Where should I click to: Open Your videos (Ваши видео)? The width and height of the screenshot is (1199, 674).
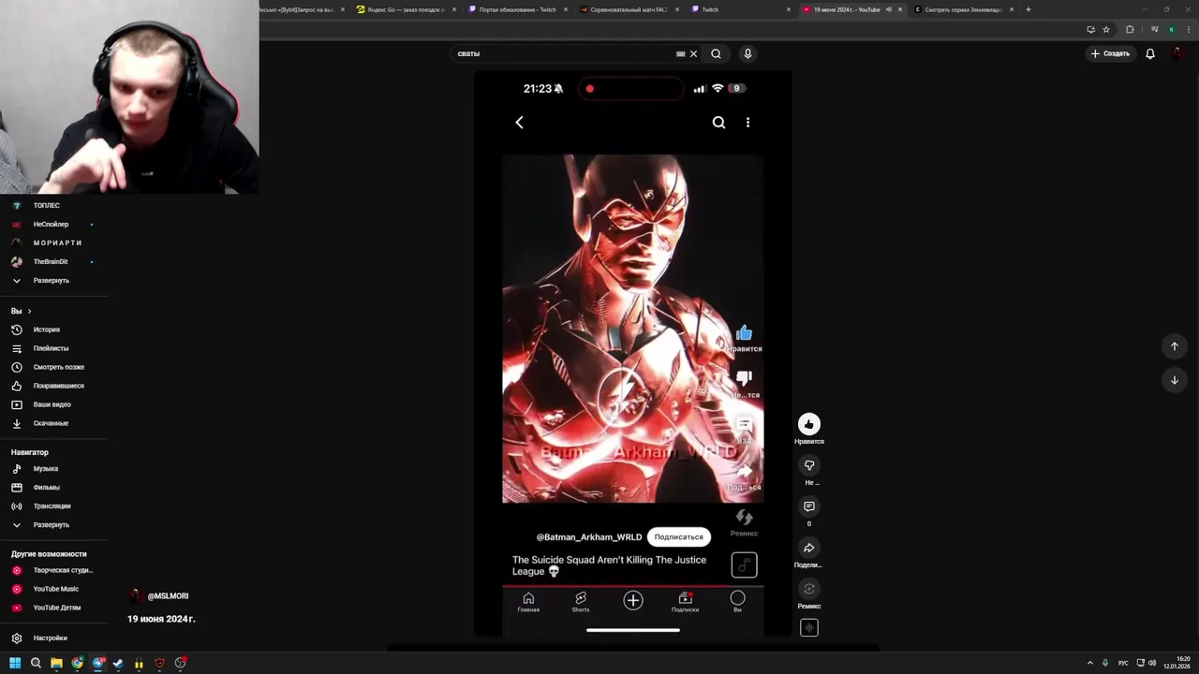(x=52, y=404)
